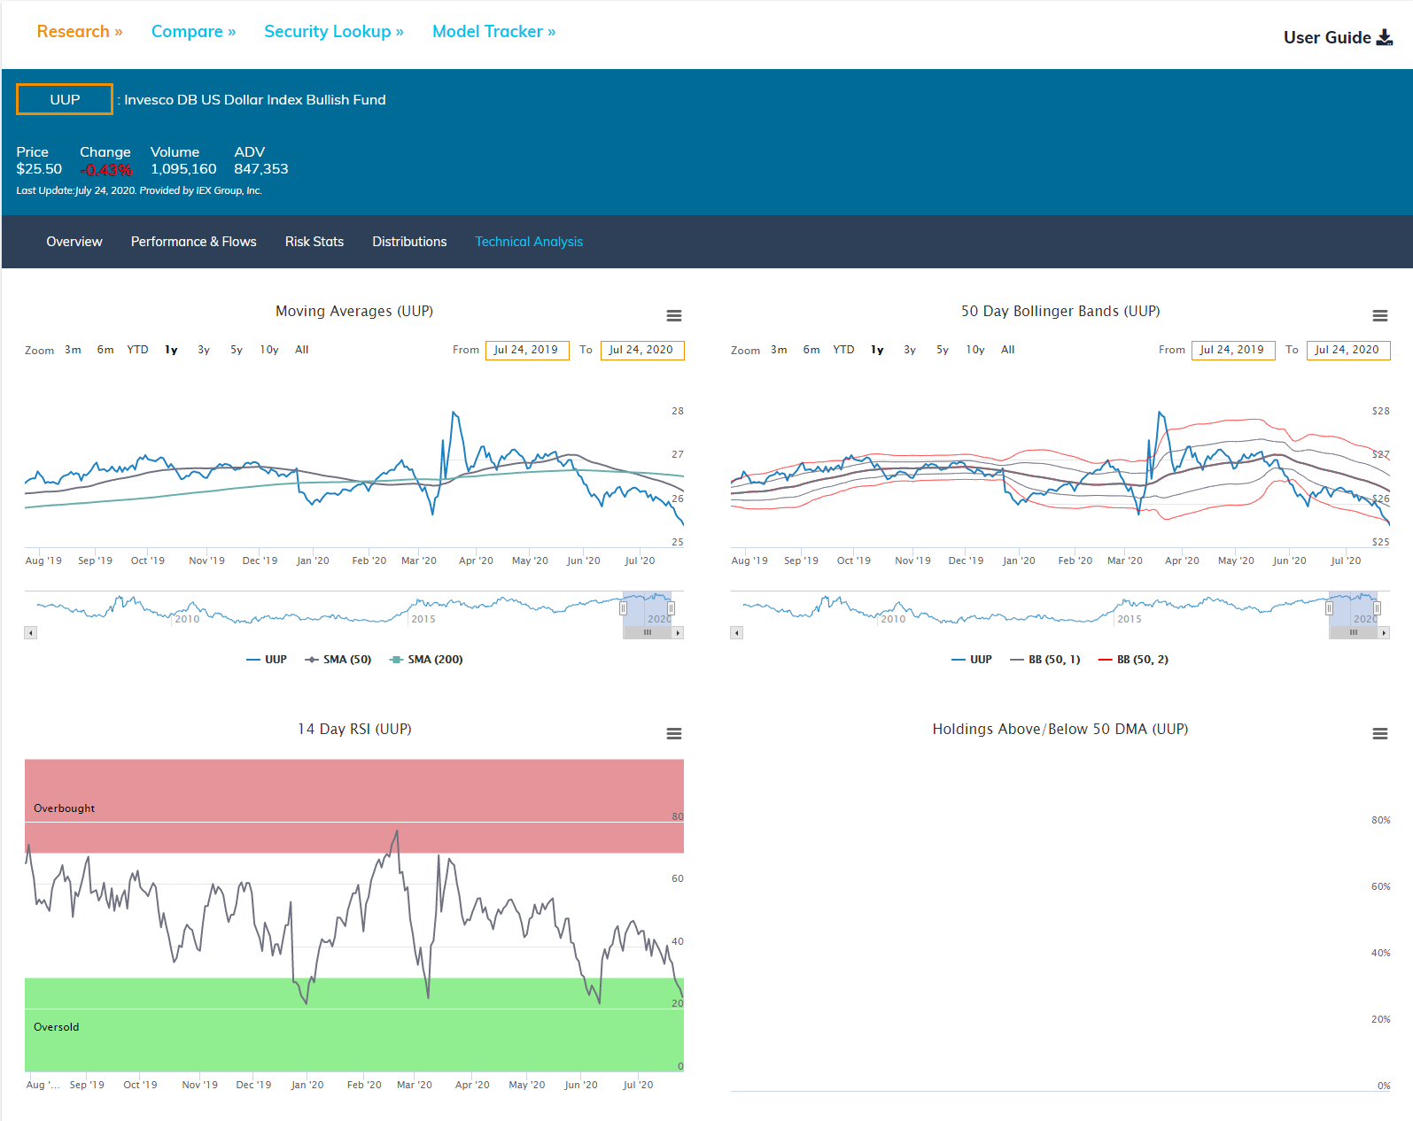Image resolution: width=1413 pixels, height=1121 pixels.
Task: Set Bollinger Bands zoom to 6m
Action: pos(811,350)
